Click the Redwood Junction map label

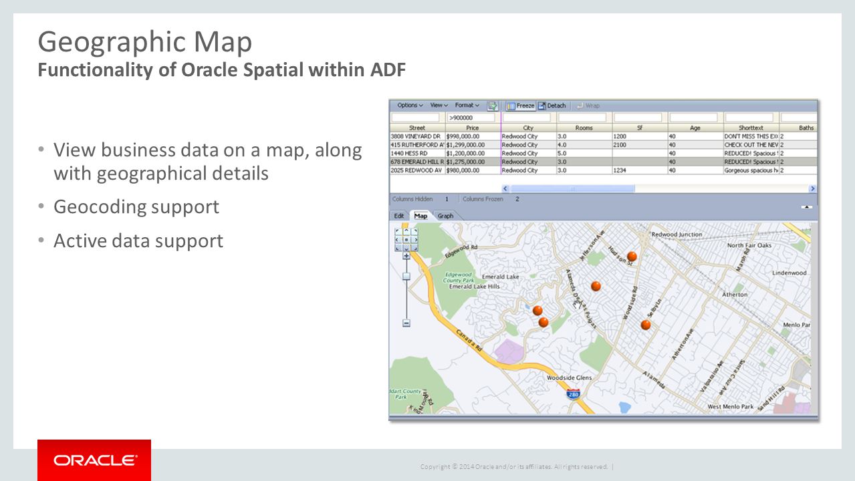tap(677, 234)
